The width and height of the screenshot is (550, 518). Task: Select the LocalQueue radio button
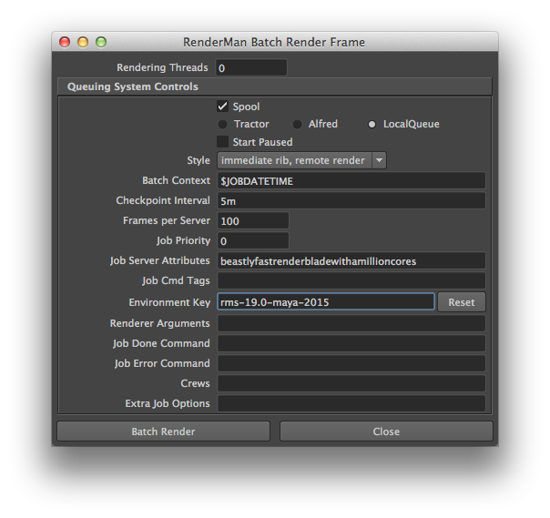click(372, 124)
